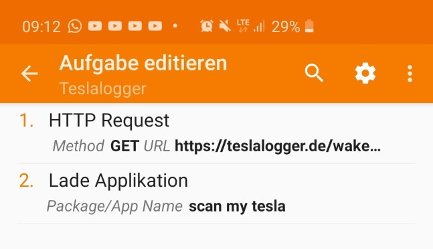Tap the scan my tesla app name
433x249 pixels.
[237, 206]
